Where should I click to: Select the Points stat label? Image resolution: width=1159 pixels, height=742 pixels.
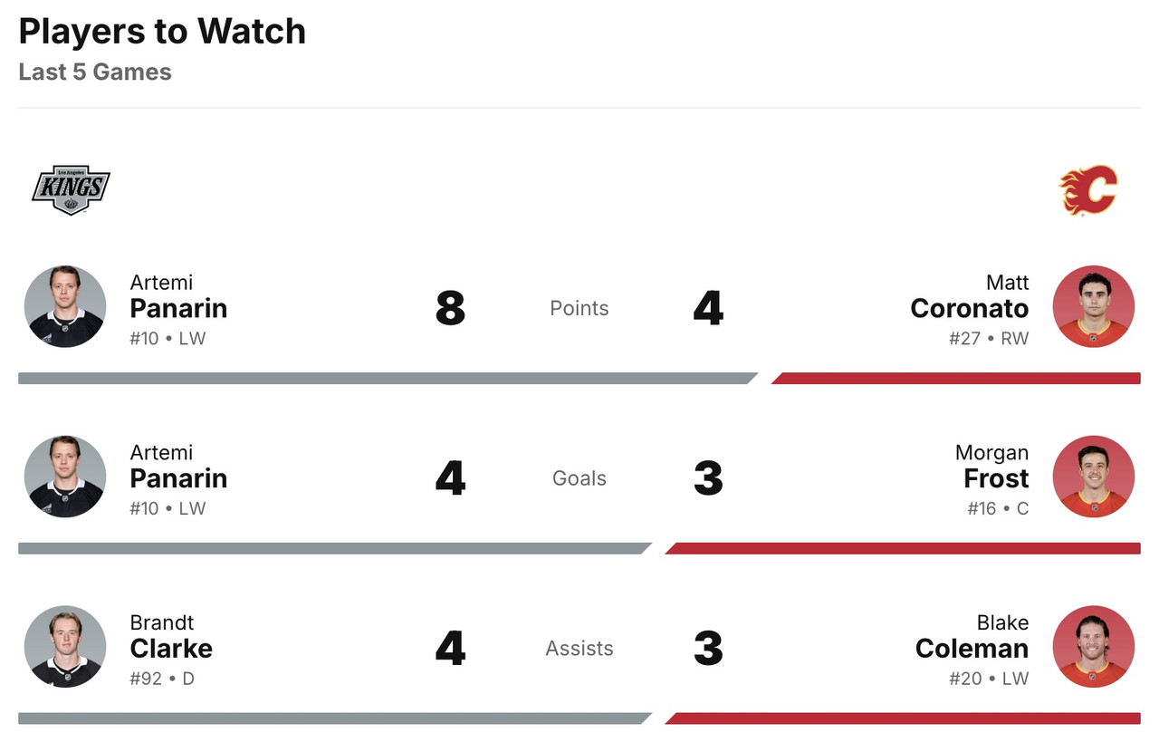coord(579,308)
